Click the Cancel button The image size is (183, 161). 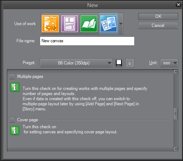(x=158, y=25)
